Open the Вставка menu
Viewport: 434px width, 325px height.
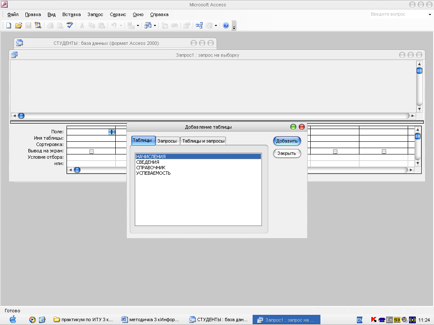[x=71, y=14]
